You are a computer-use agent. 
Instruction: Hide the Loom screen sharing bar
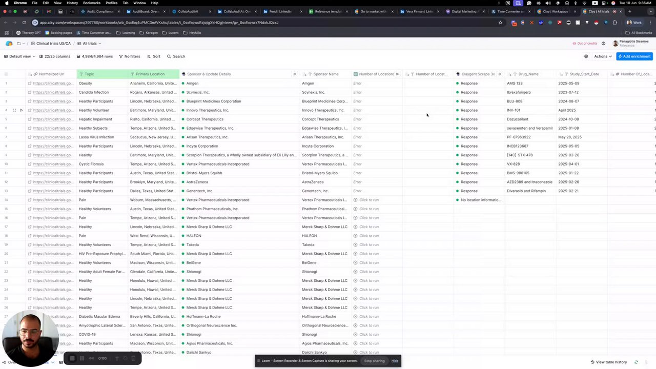(x=395, y=361)
